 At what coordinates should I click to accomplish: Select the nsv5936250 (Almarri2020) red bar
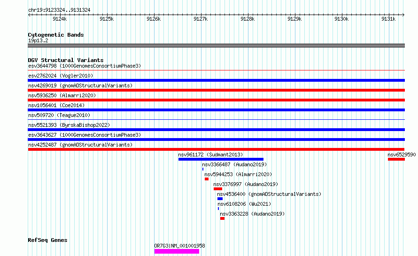coord(216,100)
